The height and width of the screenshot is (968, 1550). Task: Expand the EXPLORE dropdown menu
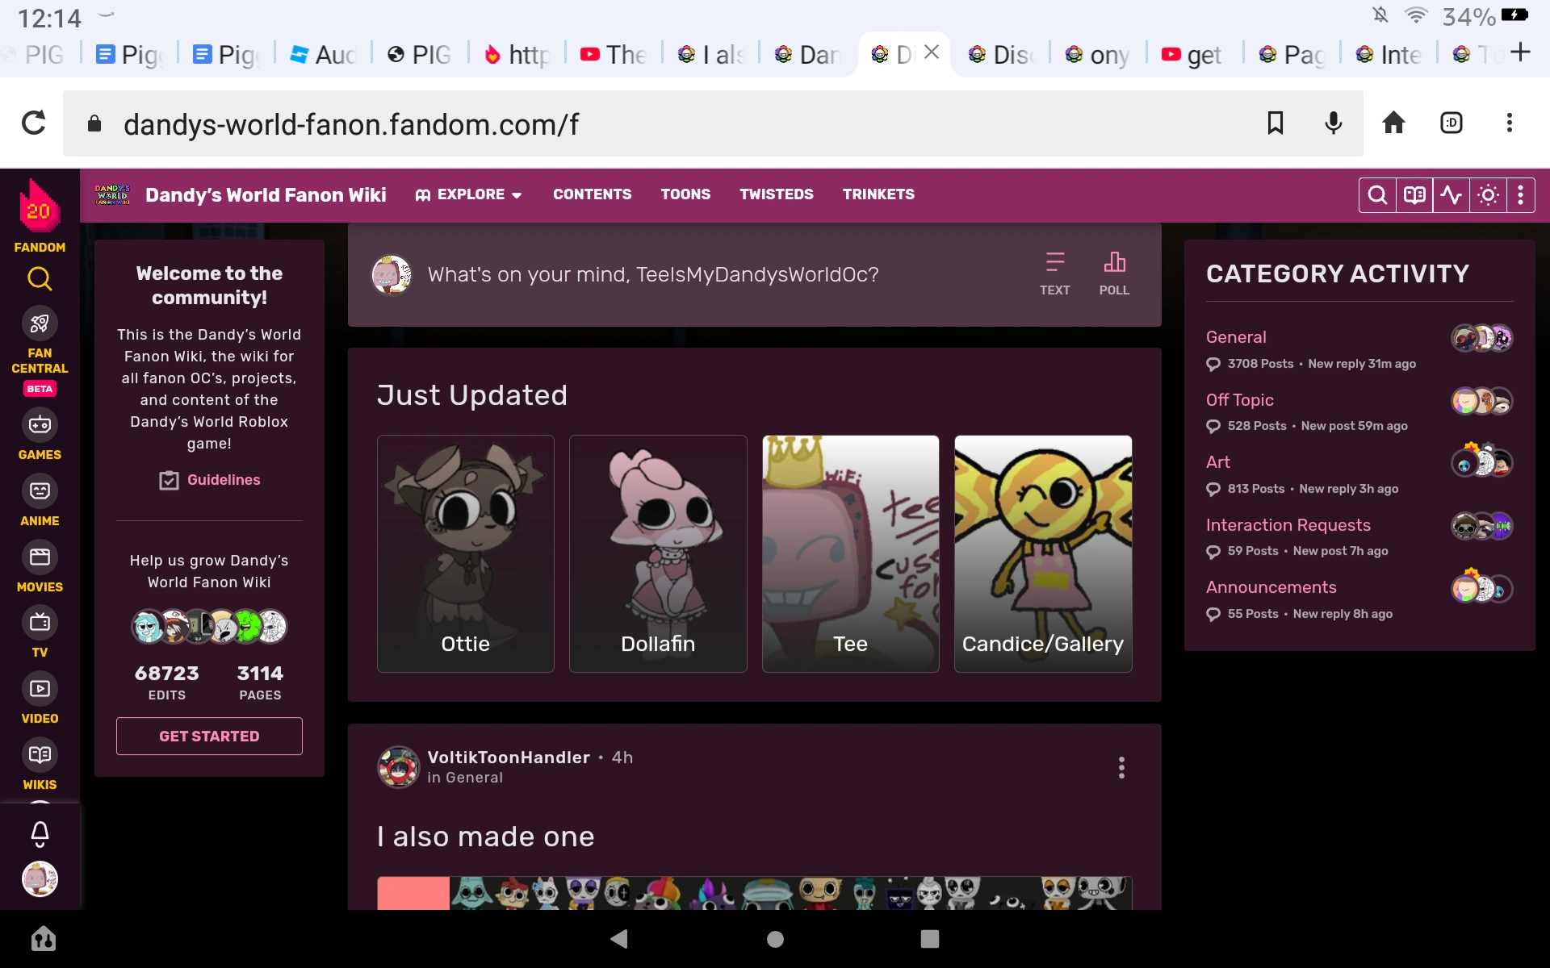469,194
